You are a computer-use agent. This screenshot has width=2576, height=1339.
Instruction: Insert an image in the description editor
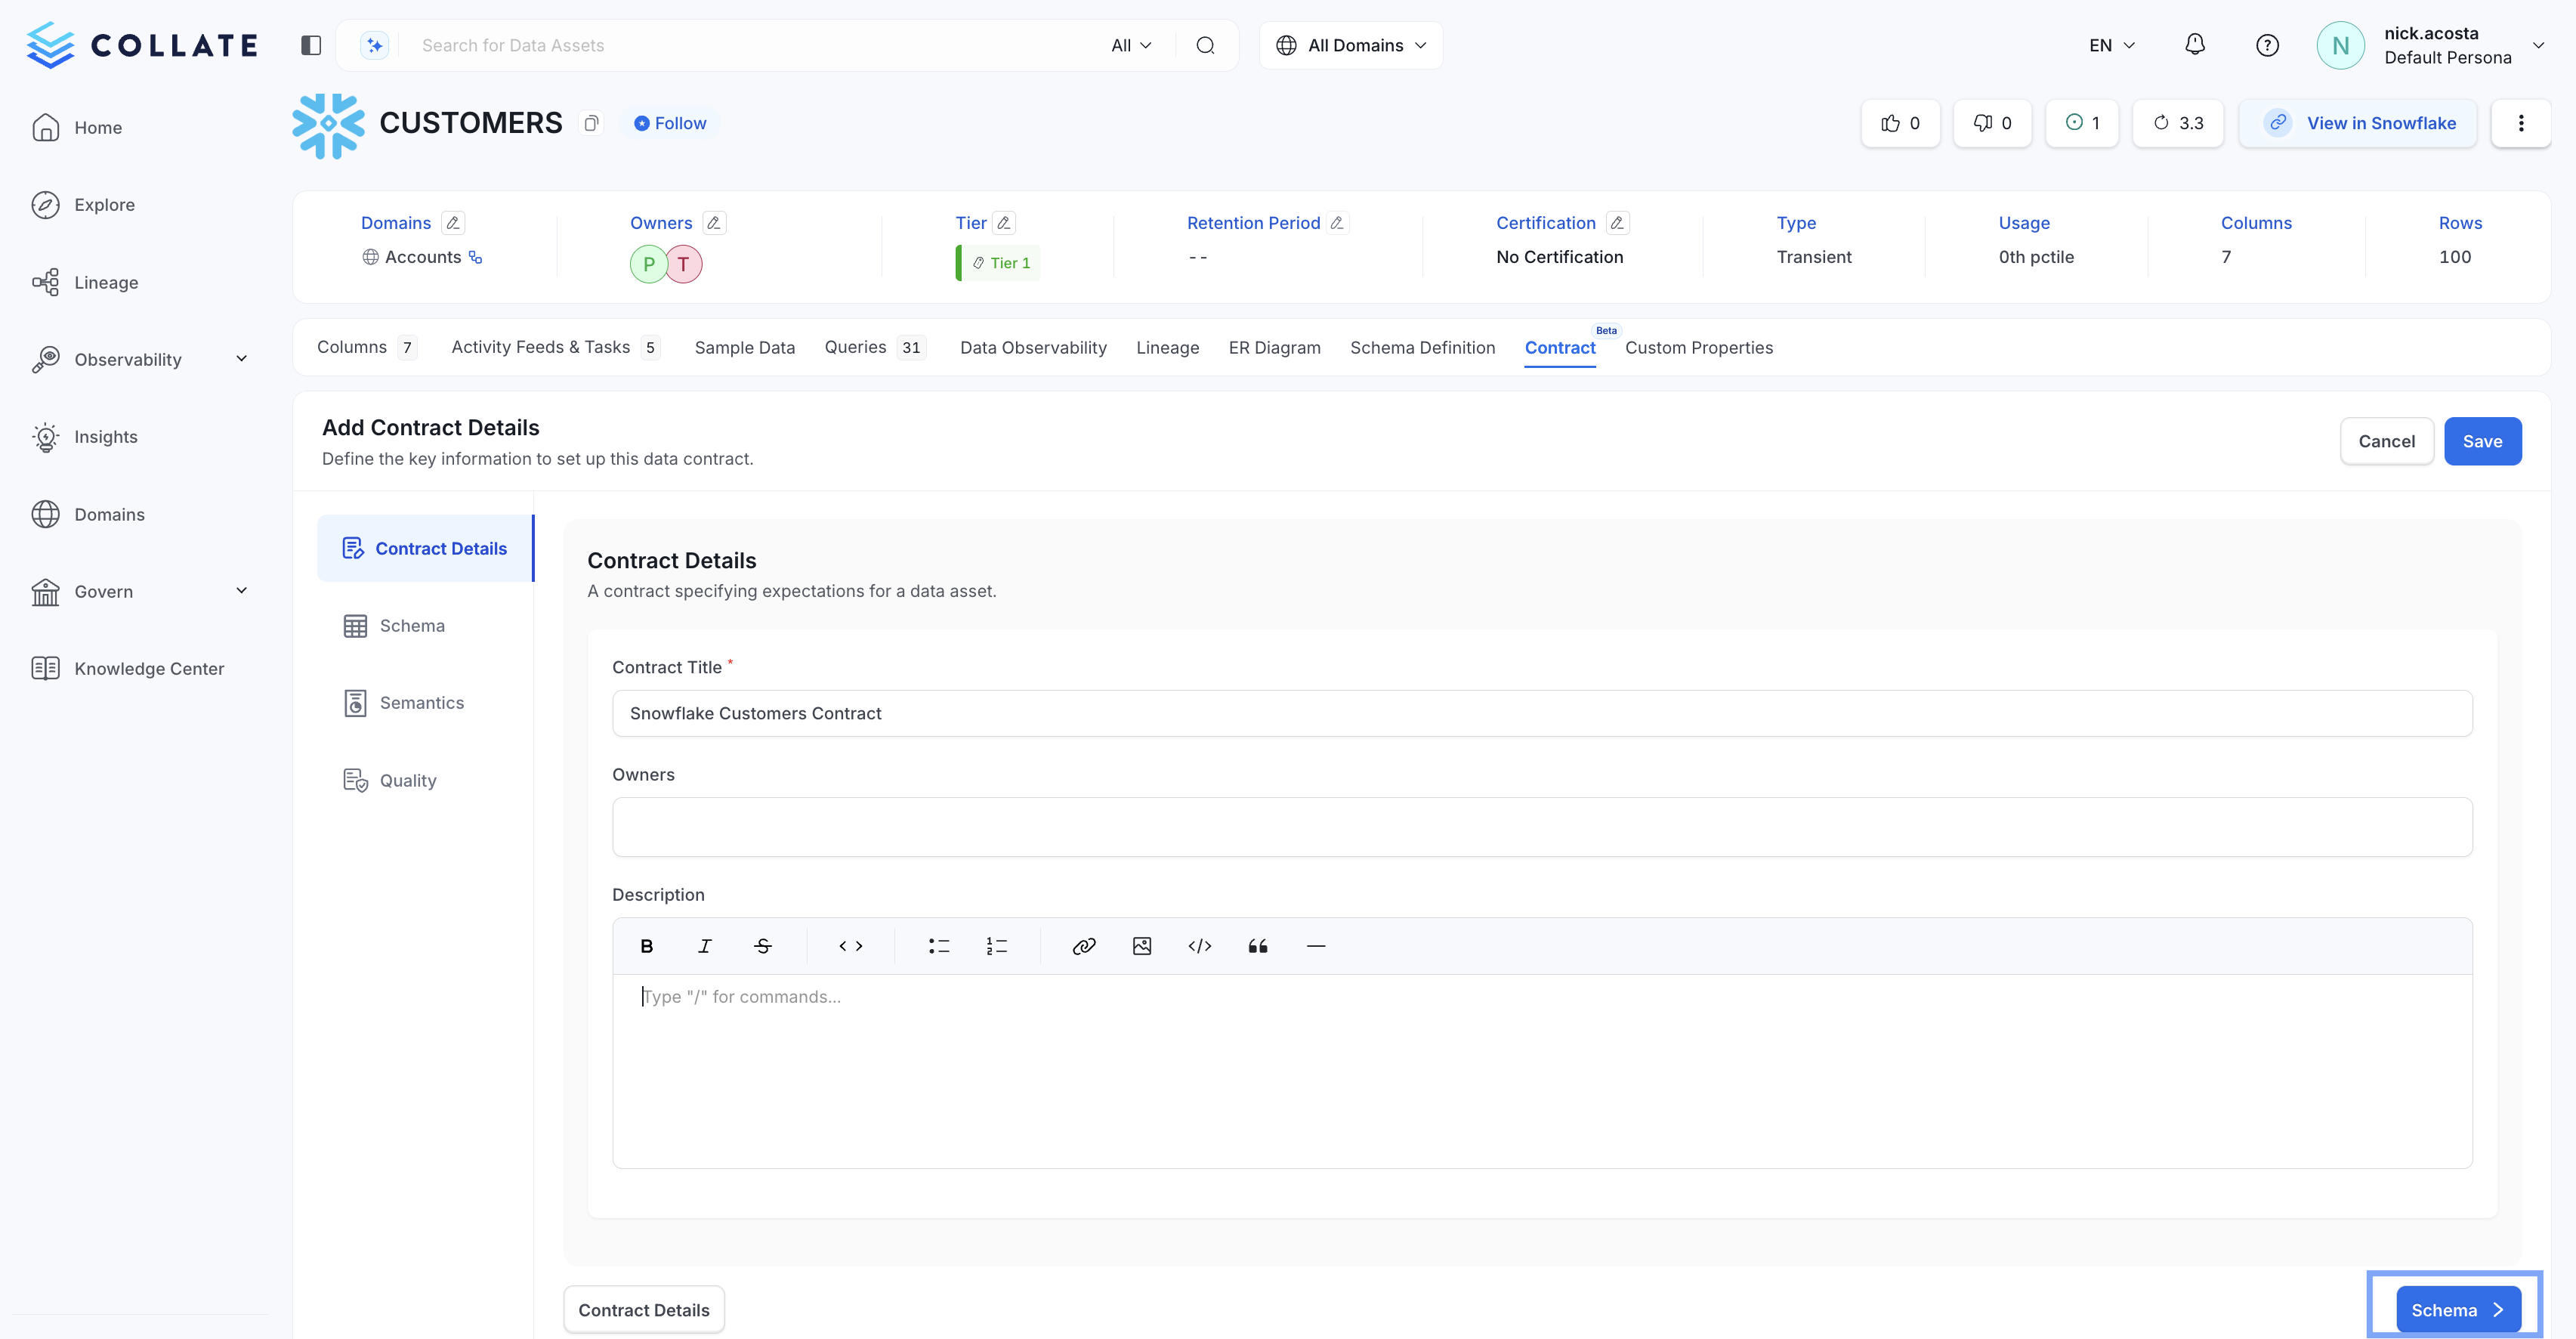(1141, 945)
